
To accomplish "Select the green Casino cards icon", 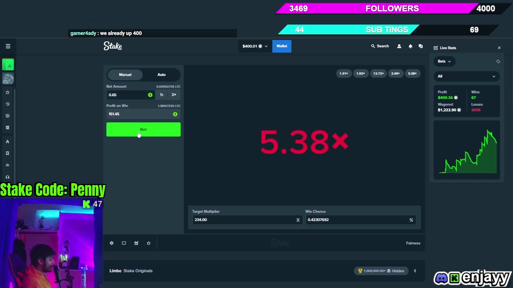I will click(x=8, y=64).
